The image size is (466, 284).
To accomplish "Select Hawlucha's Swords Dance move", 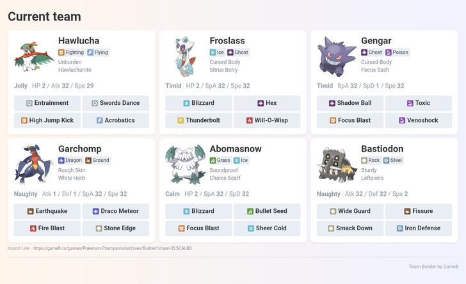I will pos(116,103).
